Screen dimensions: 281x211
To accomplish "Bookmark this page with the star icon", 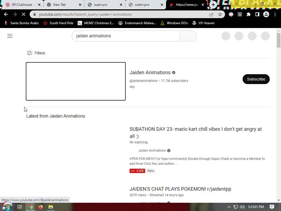I will pos(220,14).
